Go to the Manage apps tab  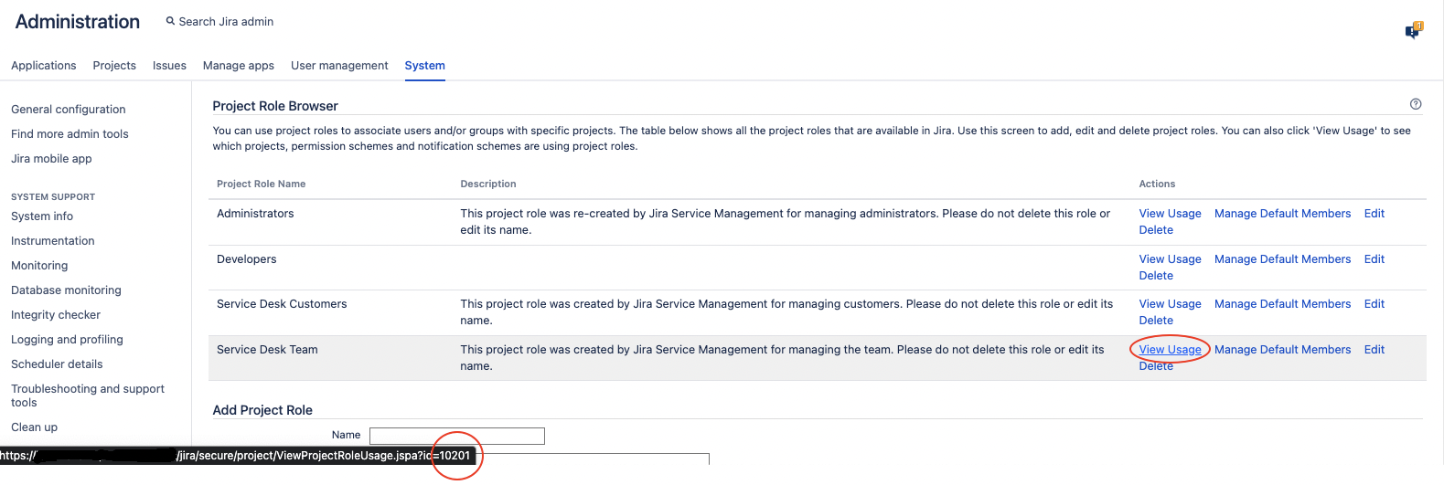(x=239, y=66)
